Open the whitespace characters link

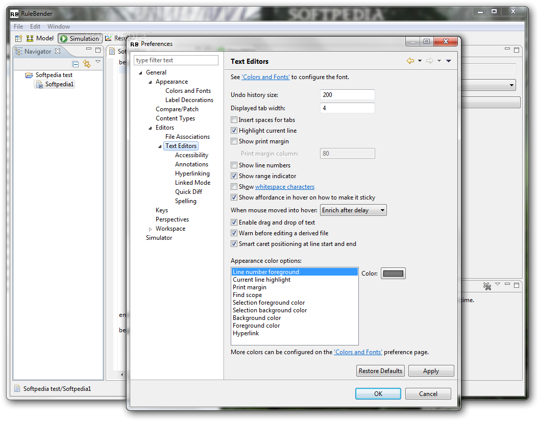[285, 187]
